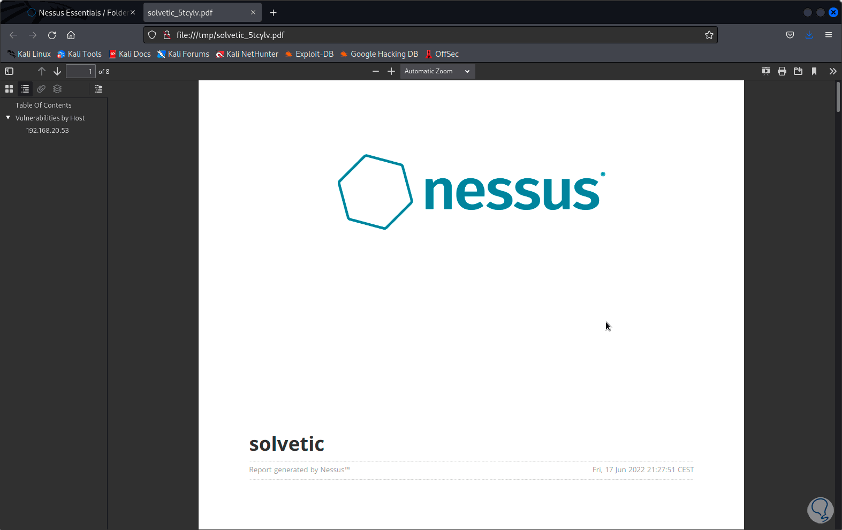Show PDF attachments in sidebar
This screenshot has height=530, width=842.
pos(41,89)
